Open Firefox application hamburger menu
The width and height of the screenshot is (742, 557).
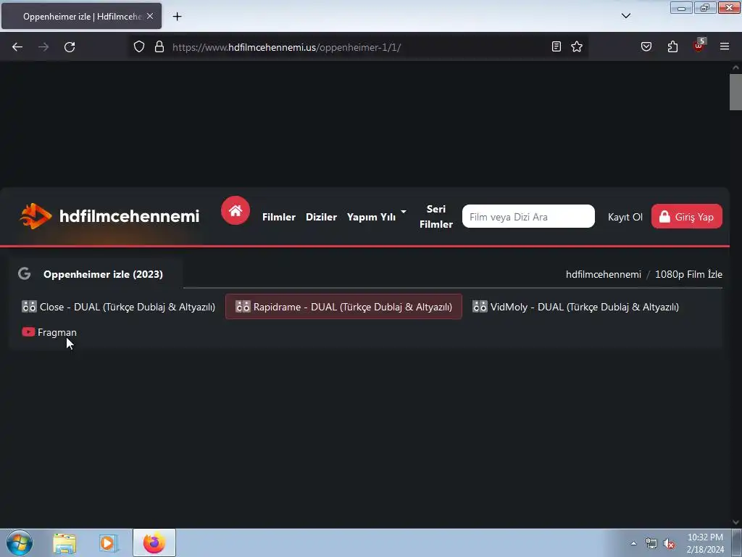725,46
